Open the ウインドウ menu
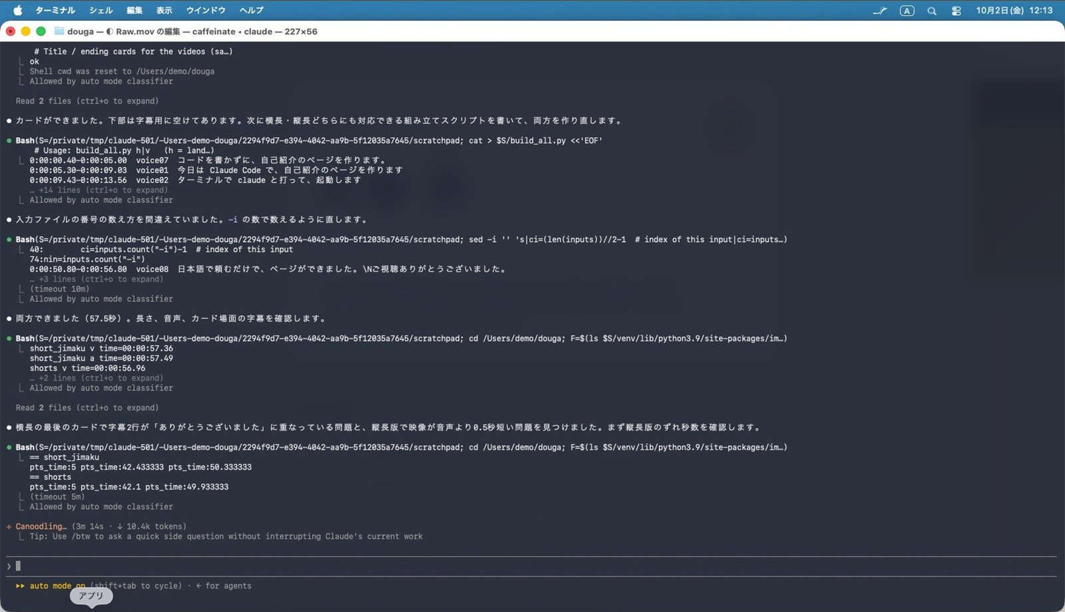This screenshot has height=612, width=1065. tap(206, 10)
